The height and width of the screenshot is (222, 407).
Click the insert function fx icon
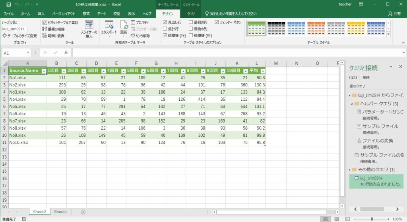pos(66,52)
